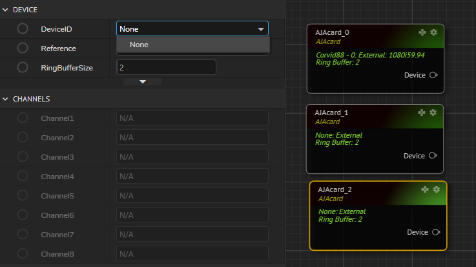Screen dimensions: 476x267
Task: Open settings gear on AJAcard_0 node
Action: 433,32
